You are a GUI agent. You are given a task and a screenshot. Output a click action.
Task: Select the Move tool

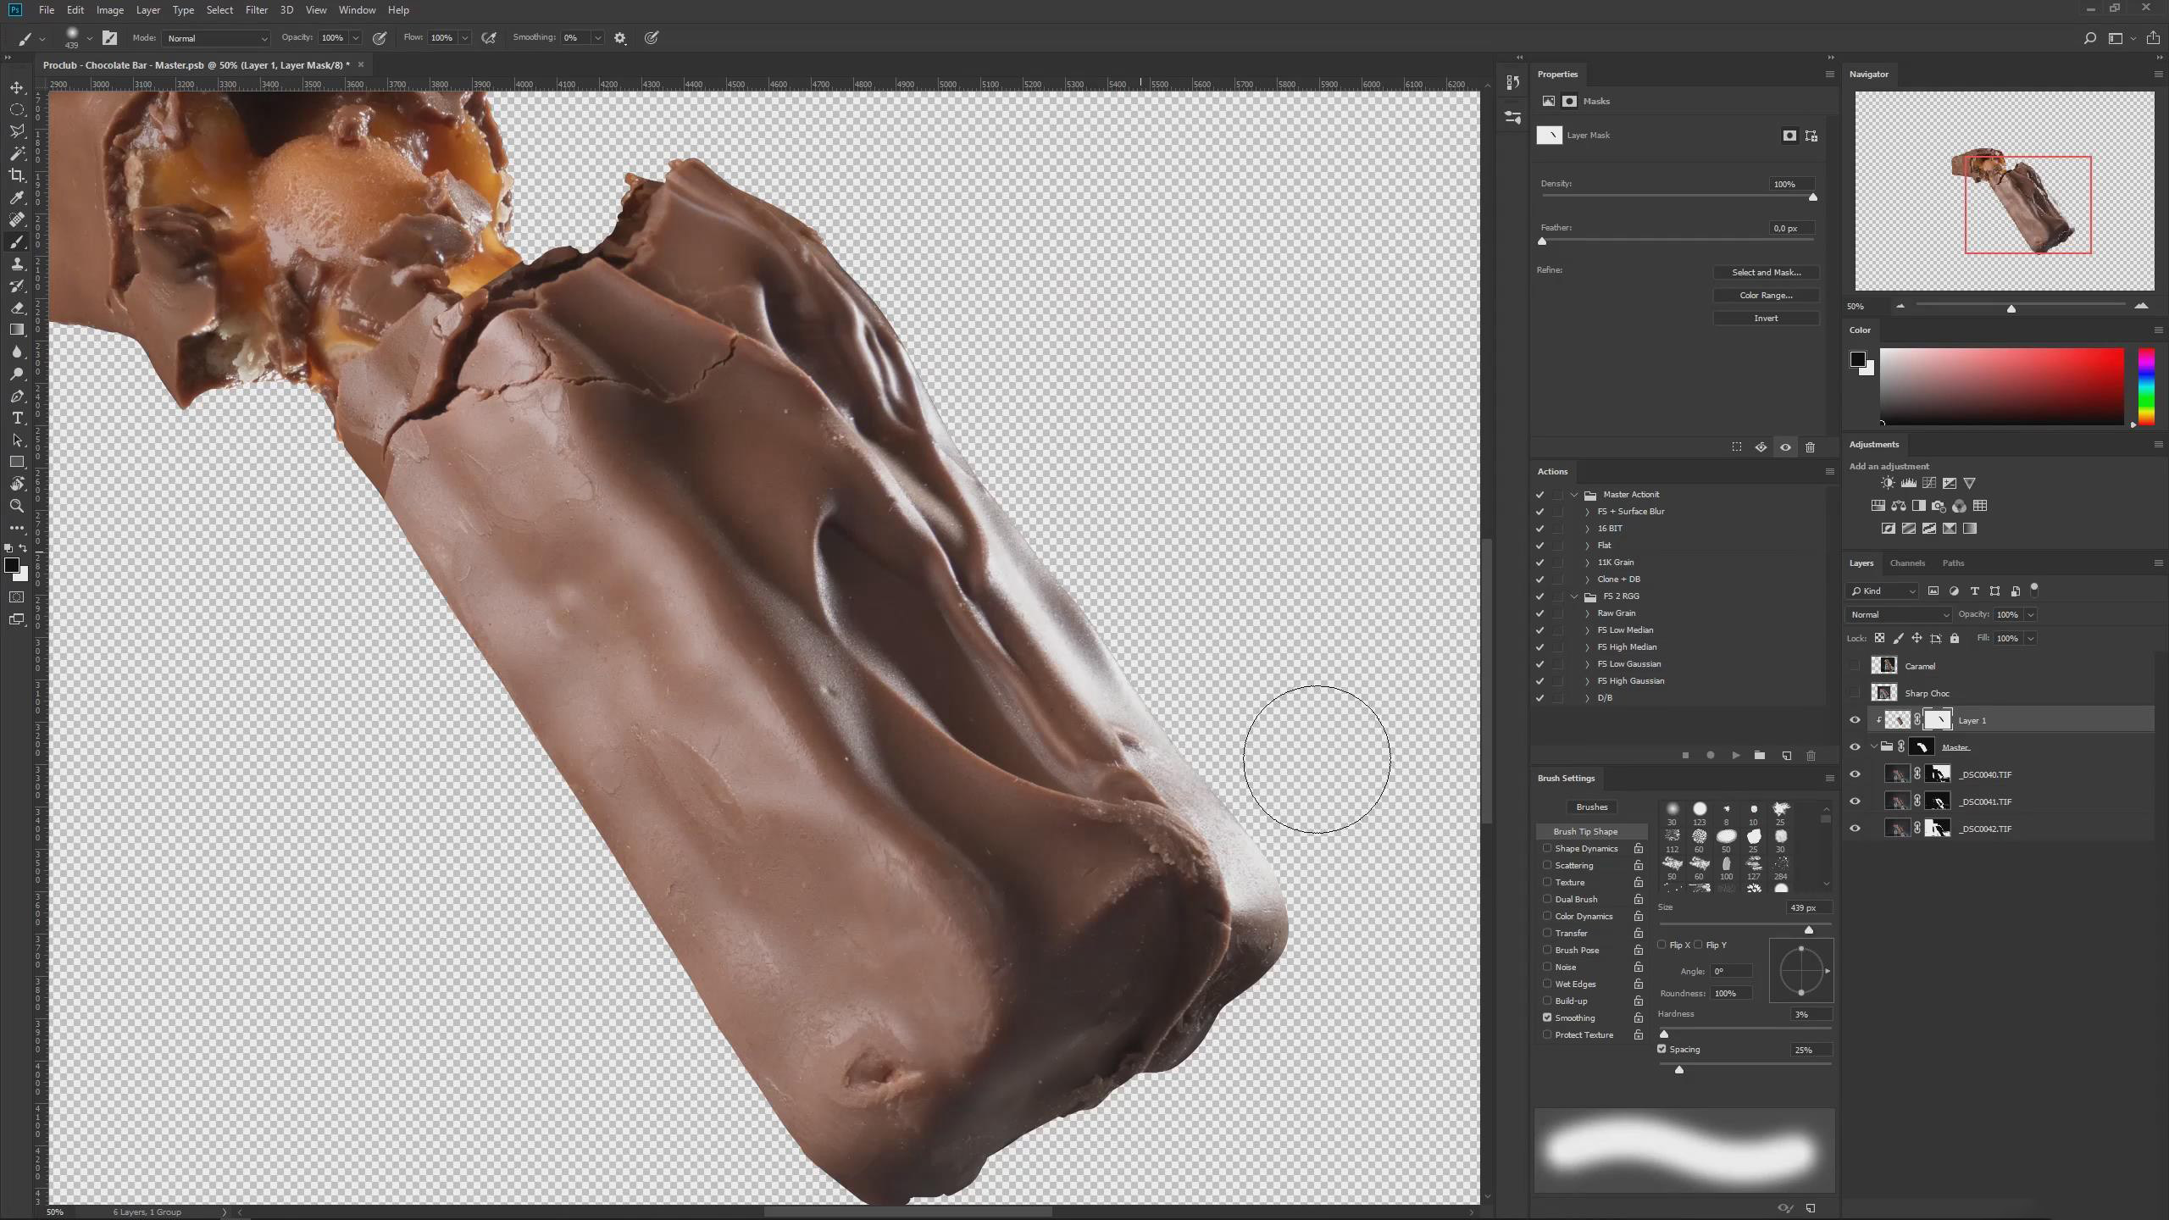[x=17, y=87]
